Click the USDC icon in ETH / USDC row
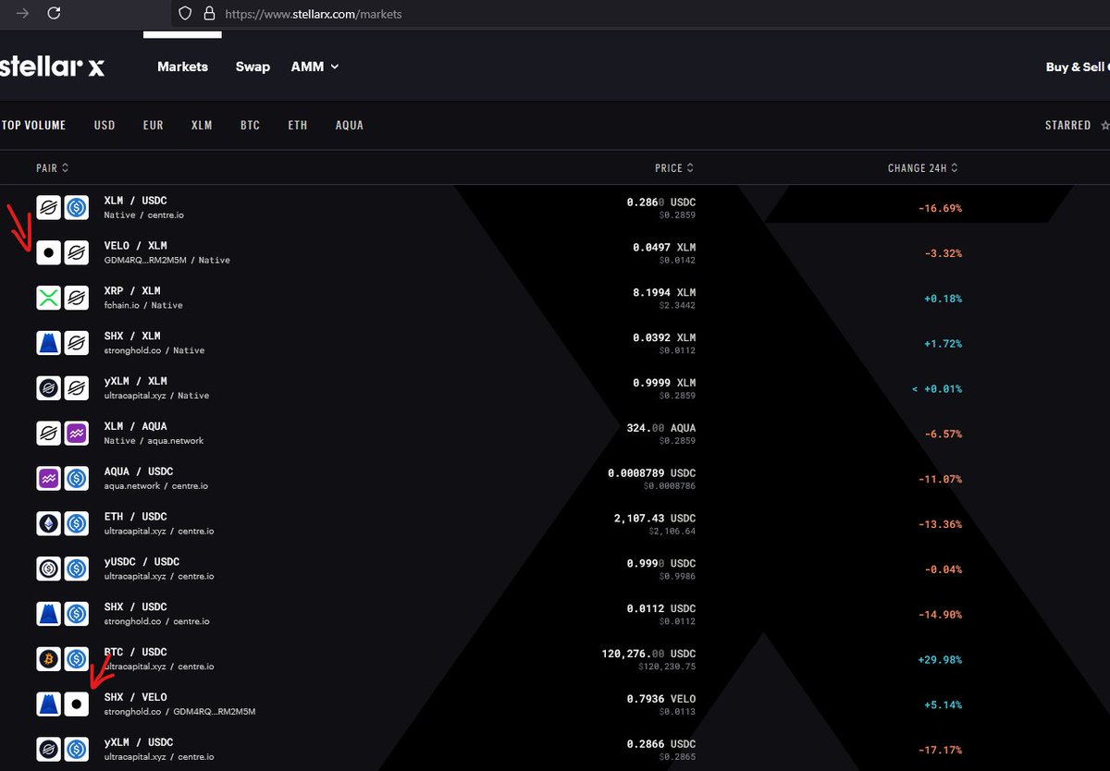The image size is (1110, 771). [77, 524]
